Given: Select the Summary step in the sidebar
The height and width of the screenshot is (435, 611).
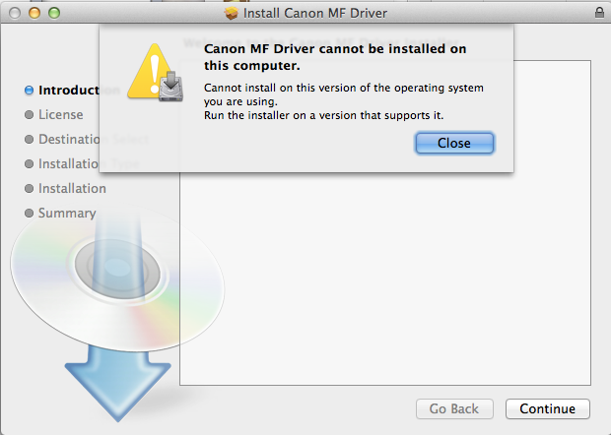Looking at the screenshot, I should click(67, 214).
